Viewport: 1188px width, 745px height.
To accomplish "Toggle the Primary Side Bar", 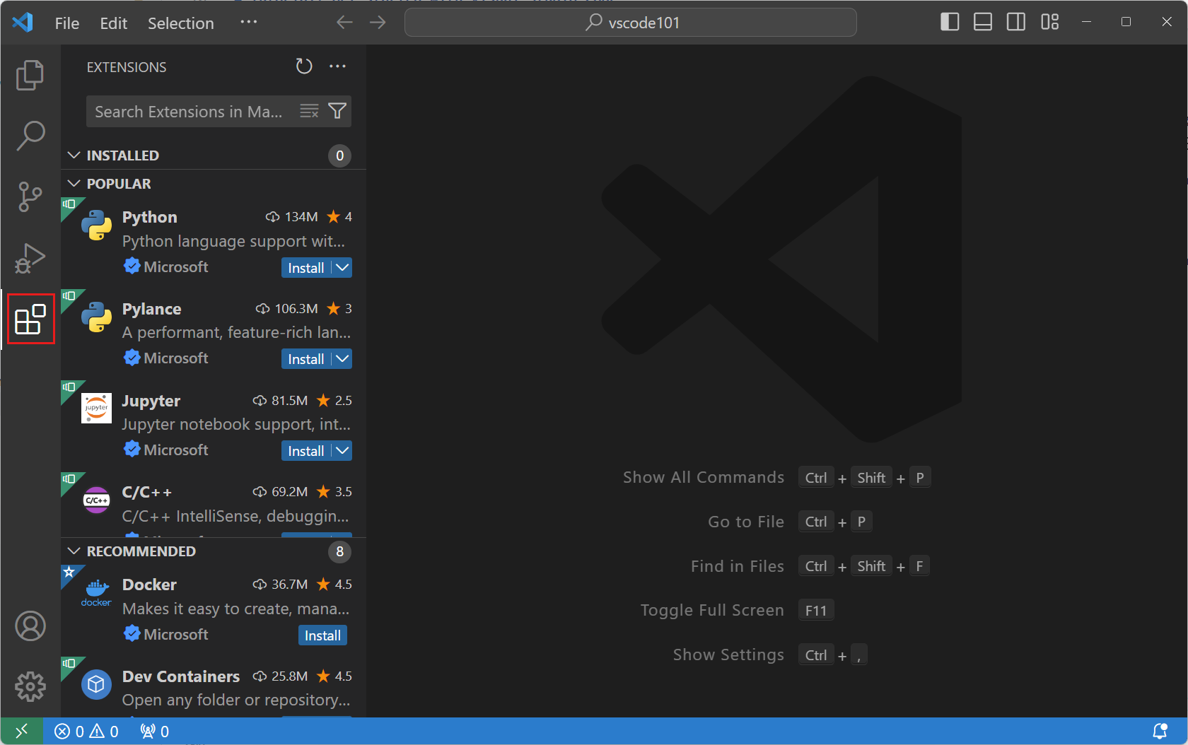I will (948, 22).
